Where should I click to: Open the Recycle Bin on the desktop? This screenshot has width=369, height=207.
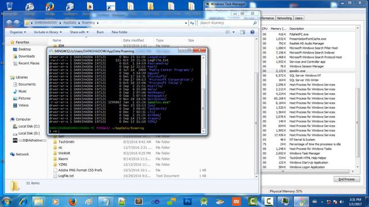[x=9, y=6]
